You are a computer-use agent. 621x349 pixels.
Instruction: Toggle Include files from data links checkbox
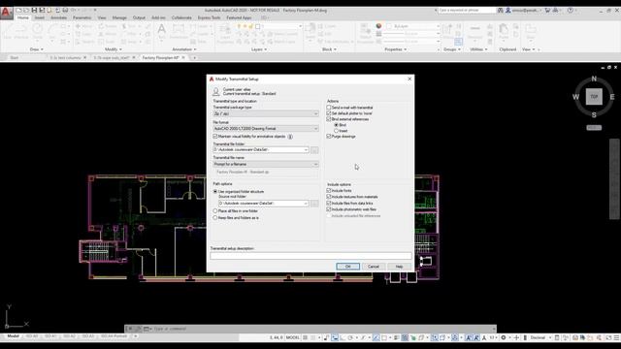pyautogui.click(x=329, y=203)
